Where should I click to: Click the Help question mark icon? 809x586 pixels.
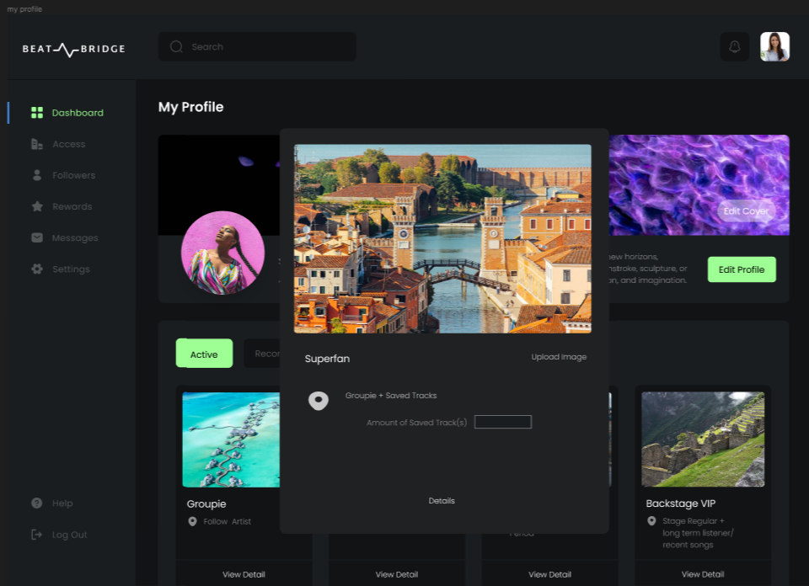point(36,503)
